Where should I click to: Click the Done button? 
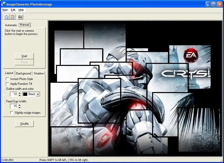click(x=24, y=62)
